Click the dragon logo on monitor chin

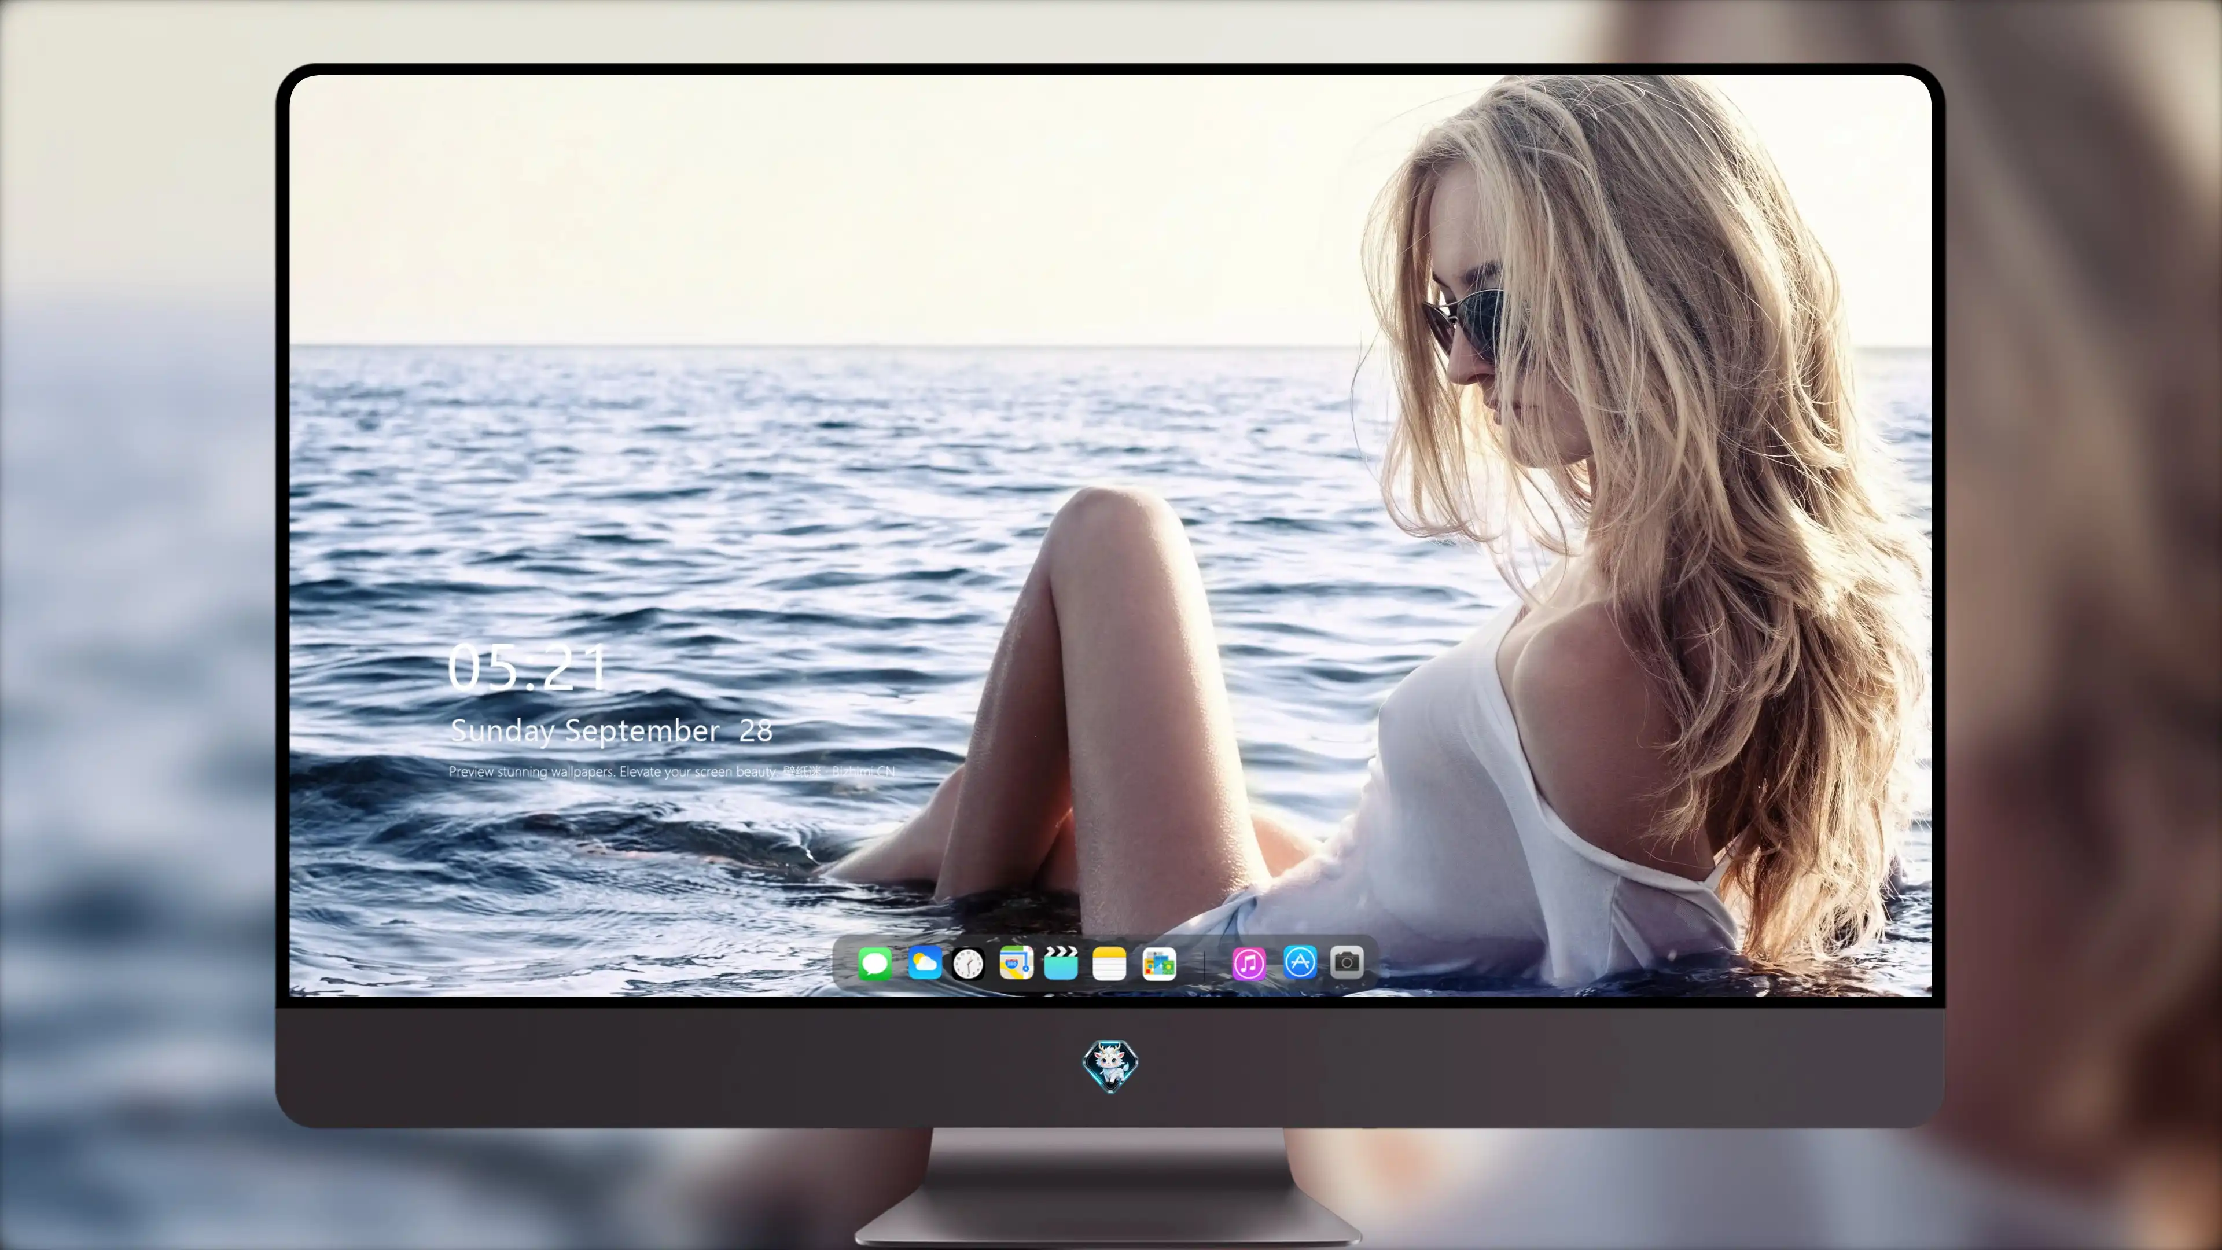click(1110, 1066)
